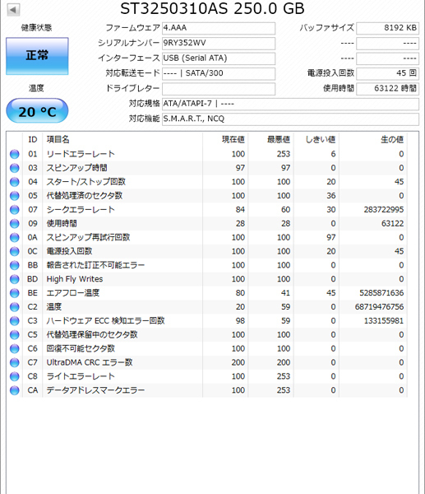Viewport: 425px width, 494px height.
Task: Click the status orb for ID BB row
Action: pos(15,265)
